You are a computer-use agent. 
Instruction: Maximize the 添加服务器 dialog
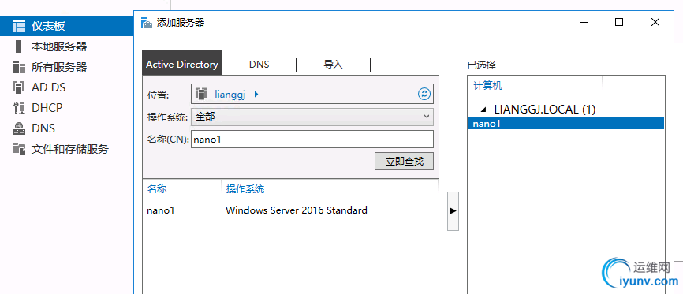coord(619,22)
